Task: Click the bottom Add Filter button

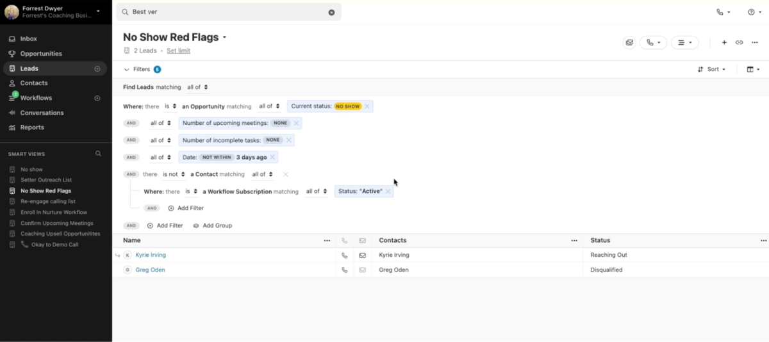Action: click(165, 225)
